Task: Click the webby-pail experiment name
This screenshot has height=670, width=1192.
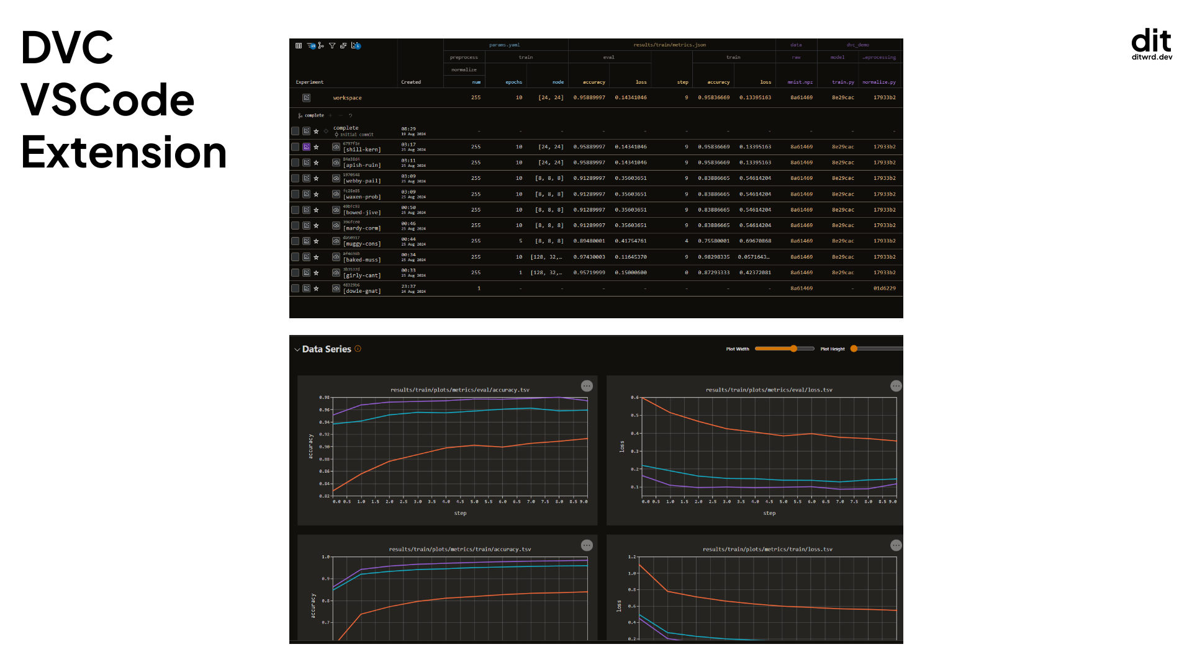Action: point(362,181)
